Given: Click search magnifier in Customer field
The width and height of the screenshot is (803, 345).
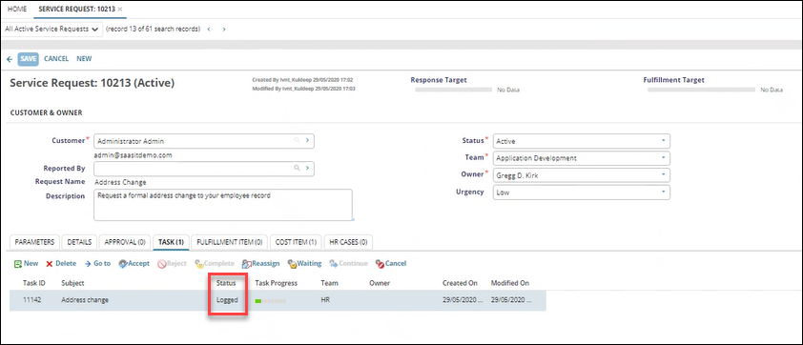Looking at the screenshot, I should pos(296,140).
